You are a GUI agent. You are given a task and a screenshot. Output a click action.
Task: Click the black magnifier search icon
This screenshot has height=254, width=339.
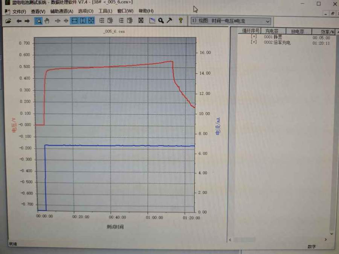pos(160,21)
